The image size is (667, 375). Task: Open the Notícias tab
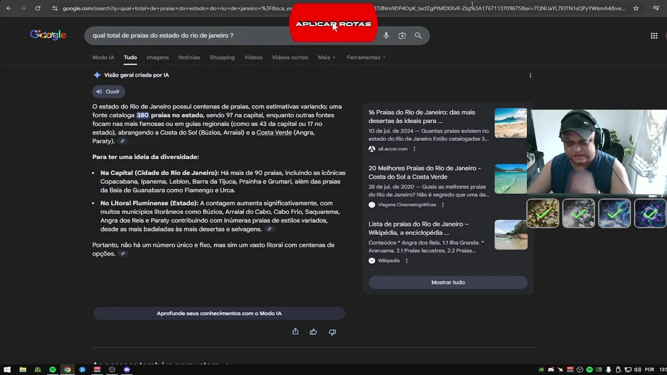tap(189, 57)
